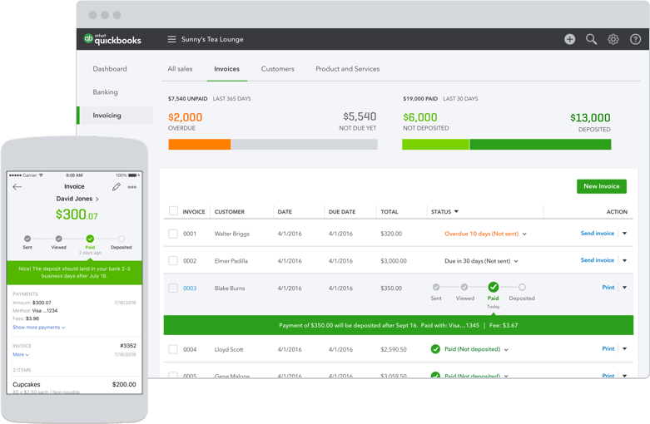Screen dimensions: 650x424
Task: Click Print for invoice 0004
Action: 608,348
